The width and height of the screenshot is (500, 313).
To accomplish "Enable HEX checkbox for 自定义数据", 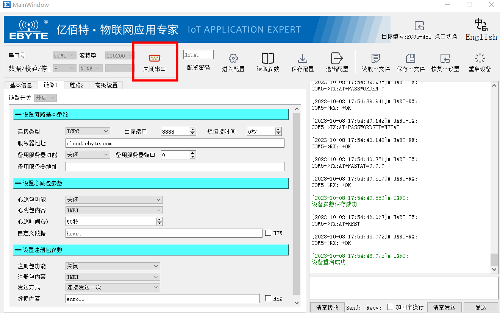I will (x=268, y=233).
